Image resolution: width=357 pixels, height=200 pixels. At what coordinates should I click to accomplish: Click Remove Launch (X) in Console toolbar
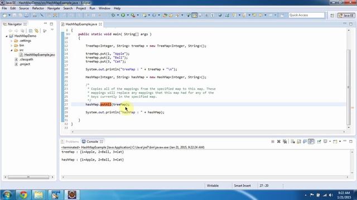[x=279, y=142]
